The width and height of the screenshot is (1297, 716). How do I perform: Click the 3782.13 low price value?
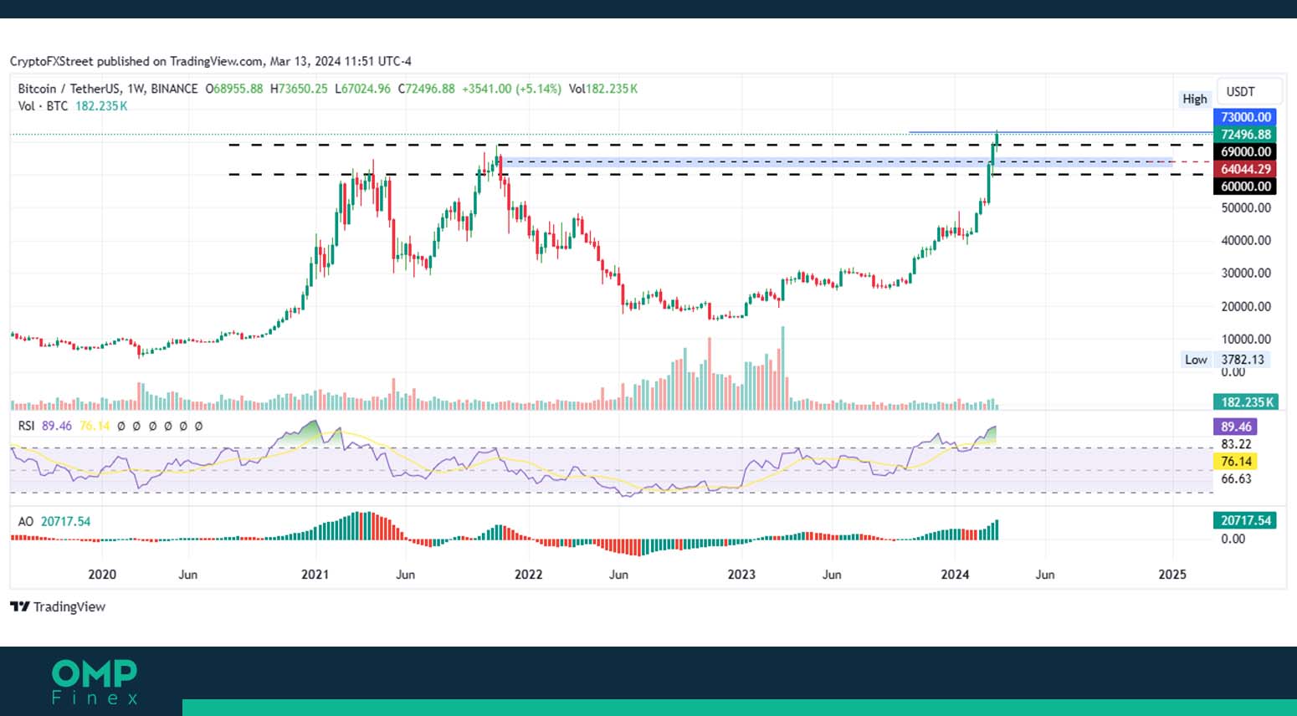click(x=1243, y=360)
